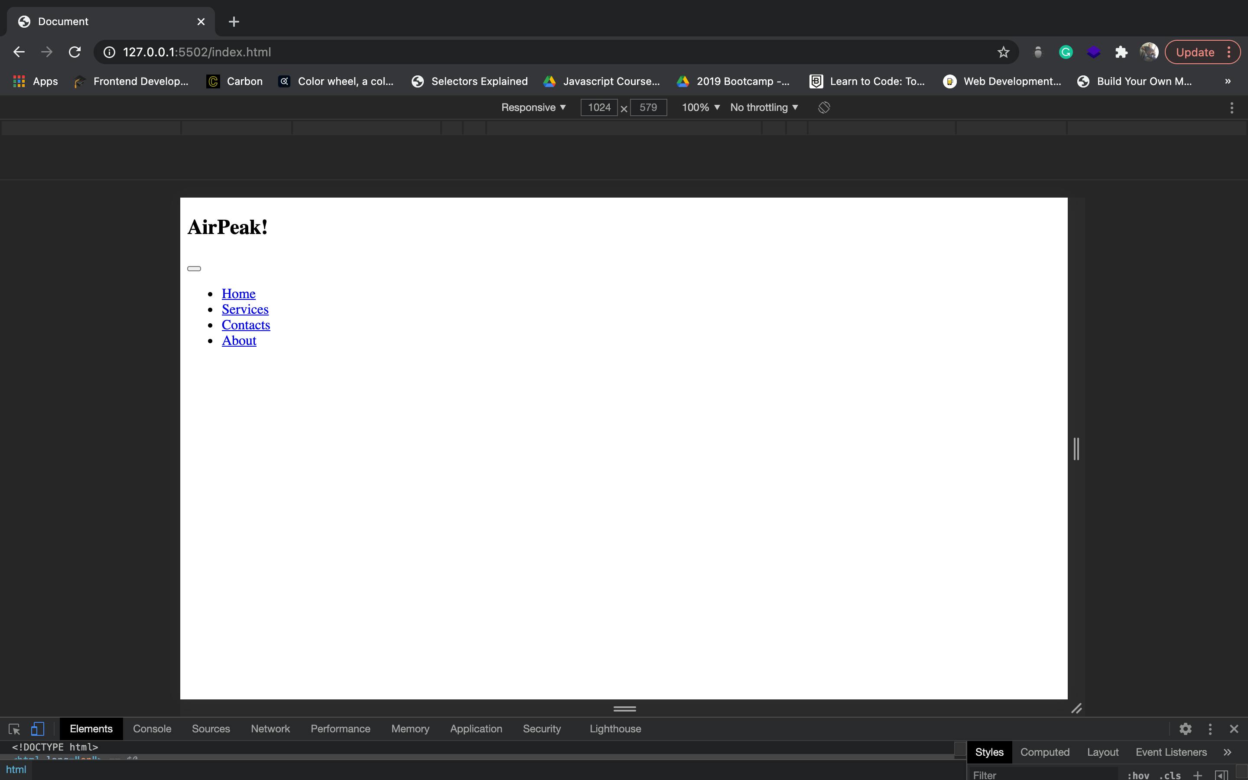Click the corner viewport resize handle
Image resolution: width=1248 pixels, height=780 pixels.
(x=1076, y=709)
